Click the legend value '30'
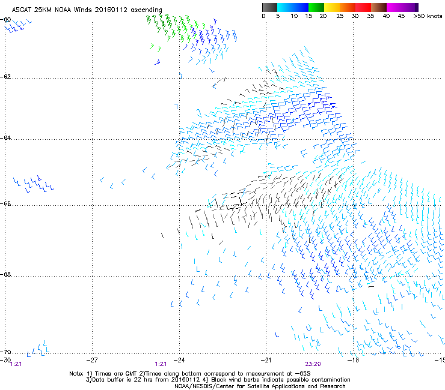This screenshot has height=390, width=445. (x=355, y=16)
